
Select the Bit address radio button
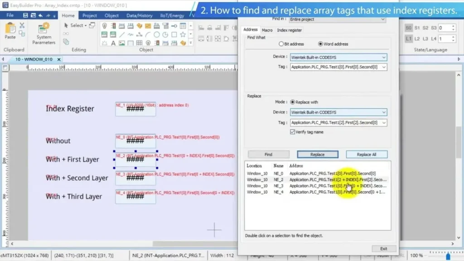coord(281,44)
